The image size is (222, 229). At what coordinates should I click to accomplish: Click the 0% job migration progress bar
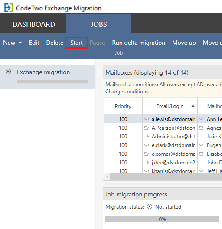point(162,219)
